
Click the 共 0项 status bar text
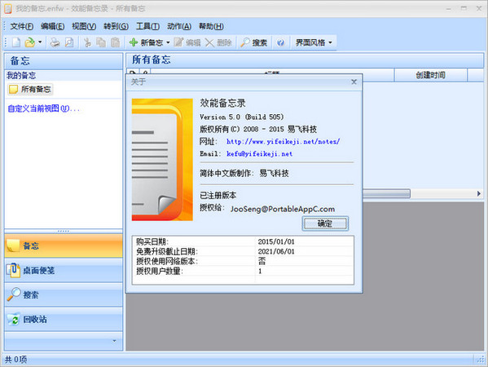15,360
